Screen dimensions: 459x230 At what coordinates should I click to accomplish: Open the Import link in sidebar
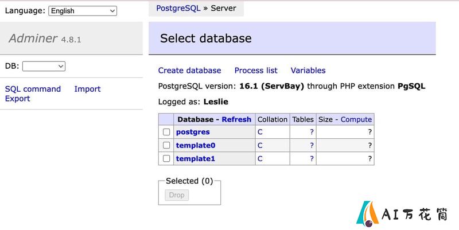point(87,89)
